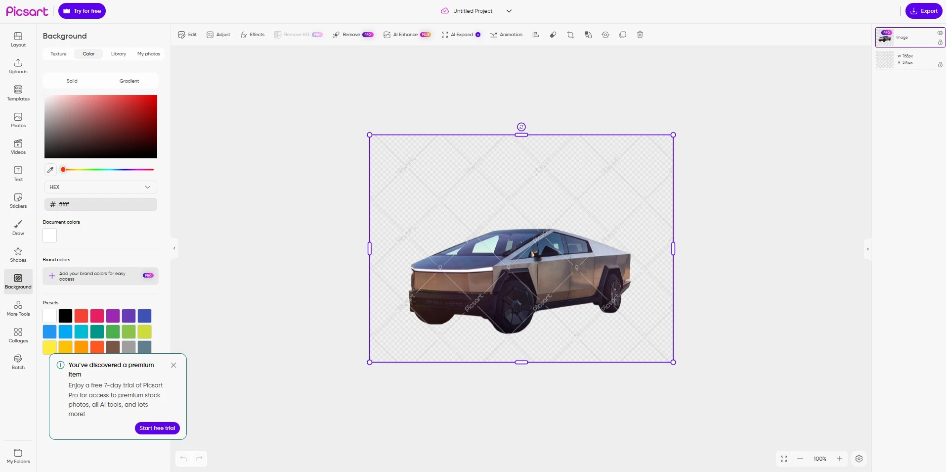The image size is (946, 472).
Task: Zoom in the canvas
Action: click(x=839, y=459)
